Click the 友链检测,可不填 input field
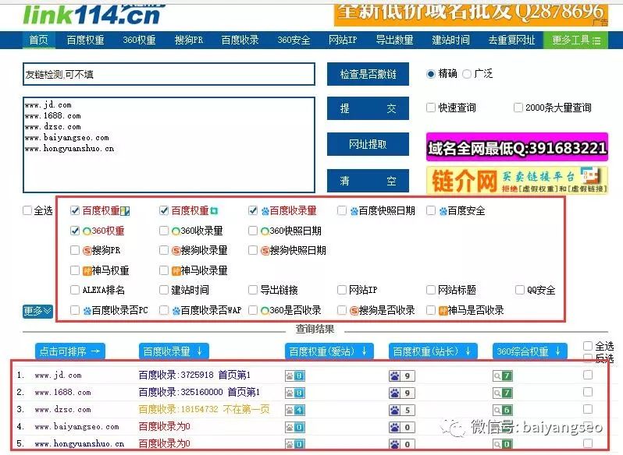Image resolution: width=623 pixels, height=455 pixels. click(x=169, y=74)
